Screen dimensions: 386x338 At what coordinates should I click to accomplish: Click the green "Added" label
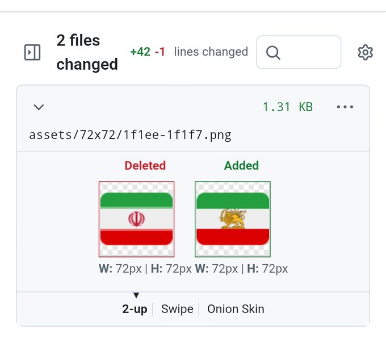241,166
